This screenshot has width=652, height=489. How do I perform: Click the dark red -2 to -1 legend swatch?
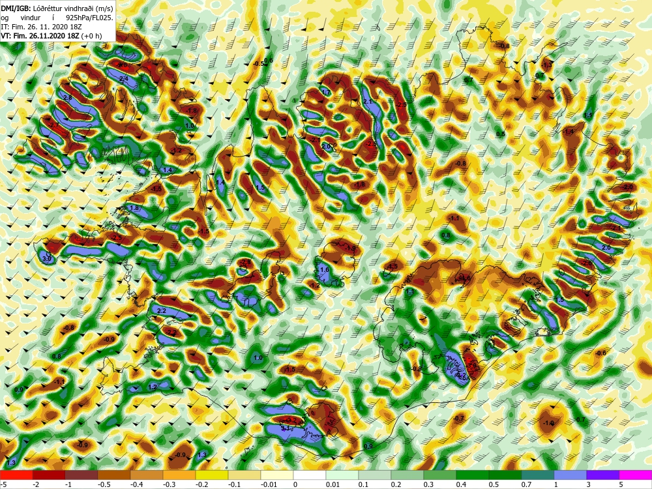tap(49, 475)
